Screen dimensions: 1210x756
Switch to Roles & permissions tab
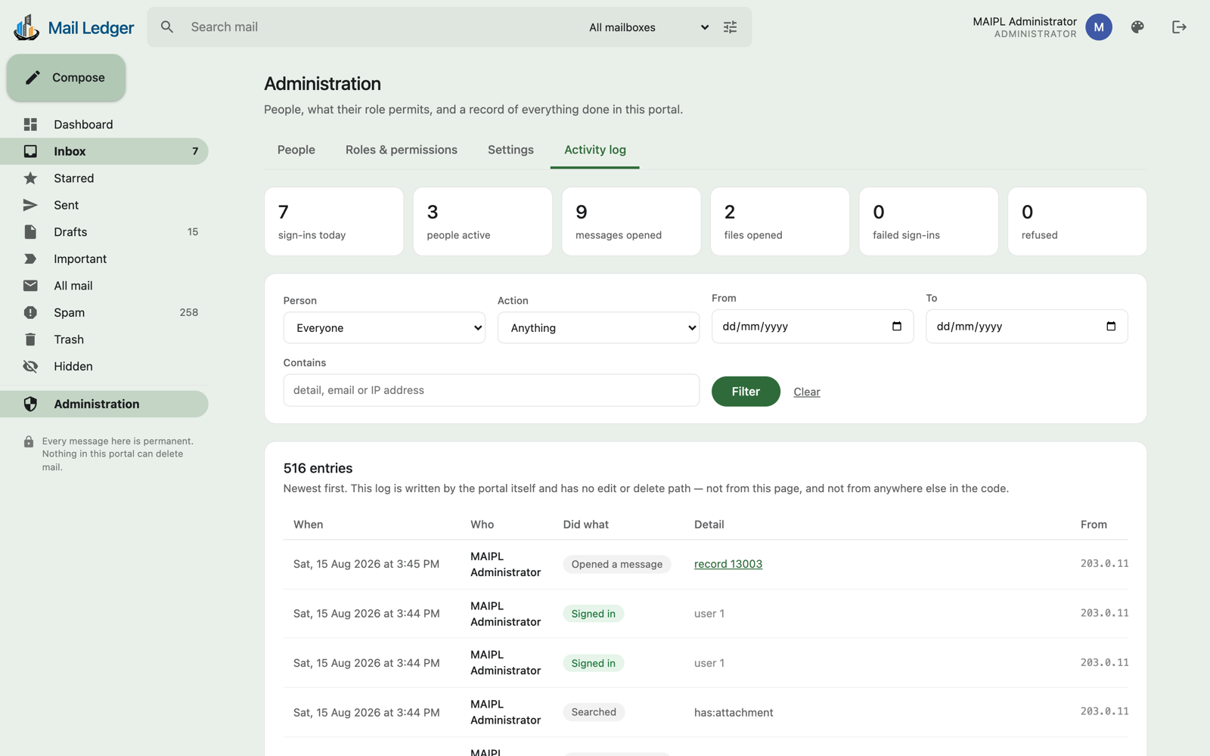(402, 150)
